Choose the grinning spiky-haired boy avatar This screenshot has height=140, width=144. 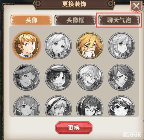coord(90,77)
